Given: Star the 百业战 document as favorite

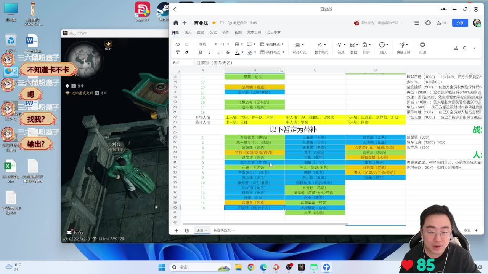Looking at the screenshot, I should [214, 23].
